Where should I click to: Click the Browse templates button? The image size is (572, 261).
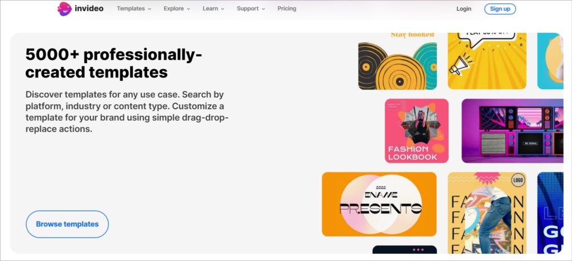click(x=67, y=224)
